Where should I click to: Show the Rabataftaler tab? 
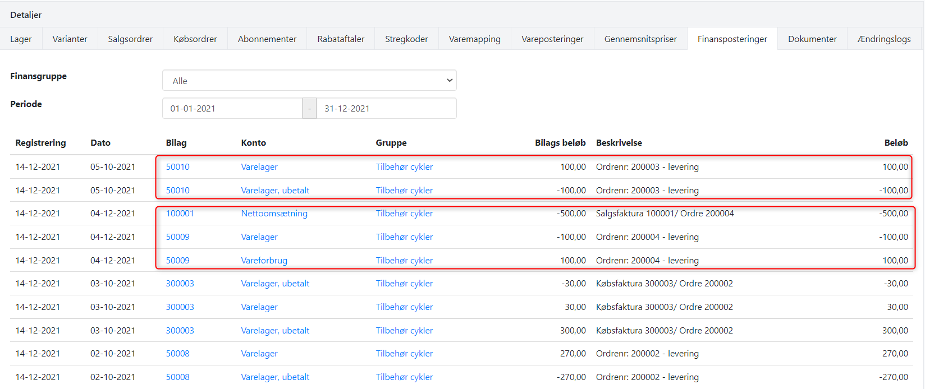341,39
